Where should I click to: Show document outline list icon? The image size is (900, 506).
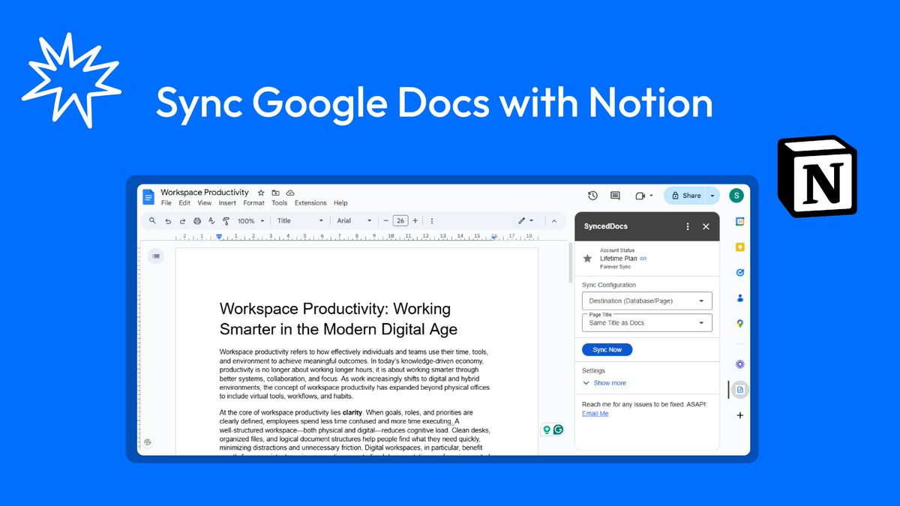(156, 256)
